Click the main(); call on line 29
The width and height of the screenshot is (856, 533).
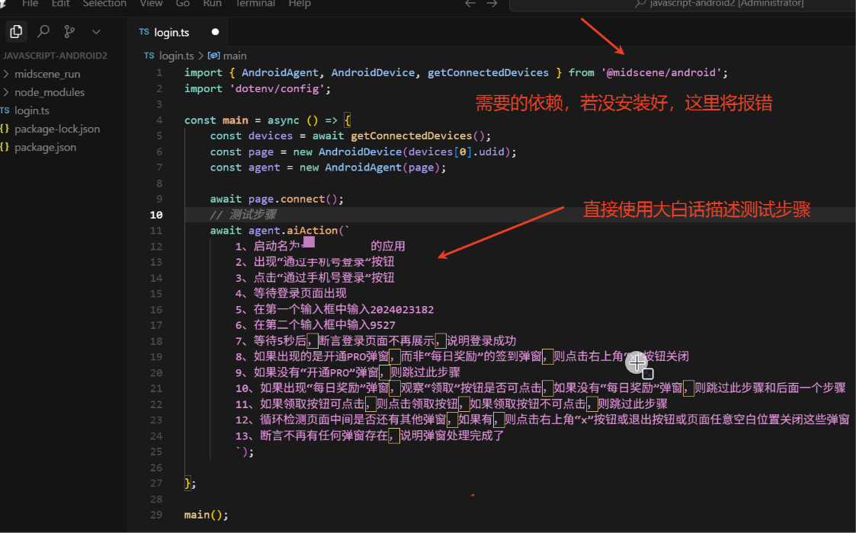pyautogui.click(x=206, y=515)
